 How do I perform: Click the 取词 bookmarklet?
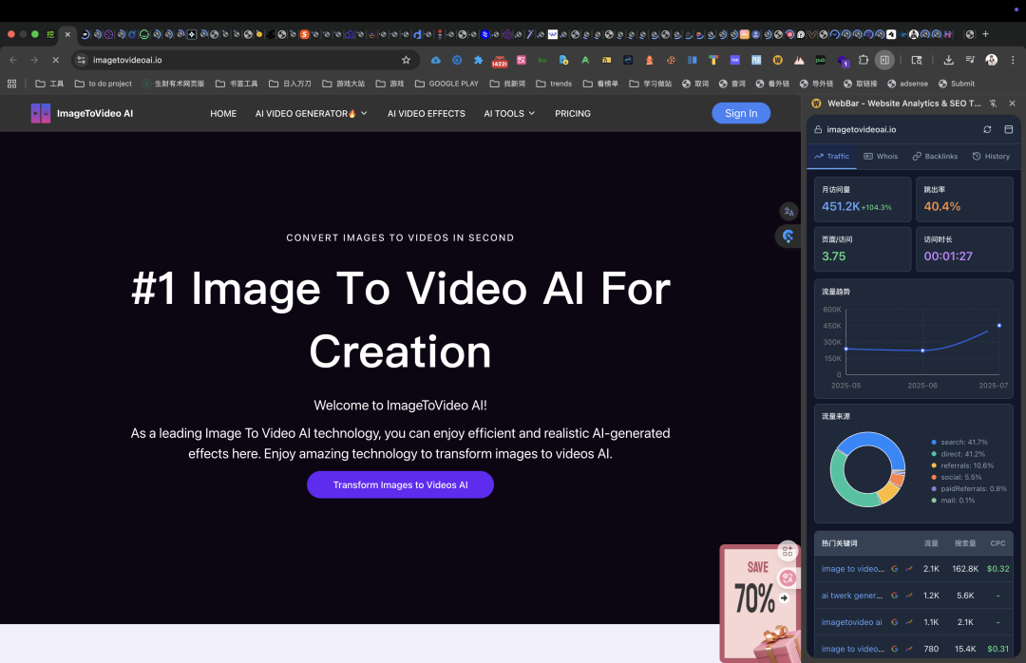click(x=694, y=84)
